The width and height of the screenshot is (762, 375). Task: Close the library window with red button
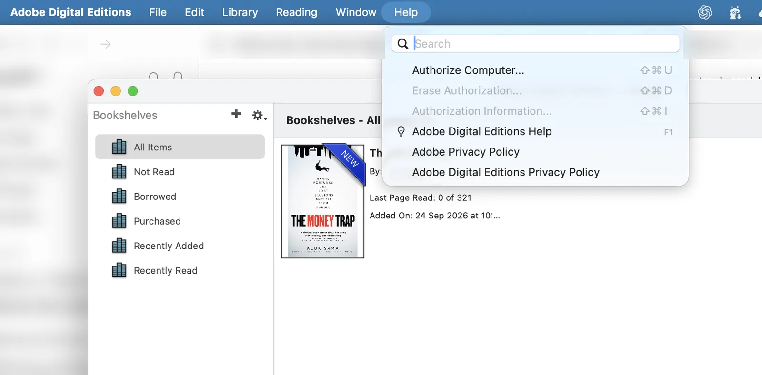[99, 91]
